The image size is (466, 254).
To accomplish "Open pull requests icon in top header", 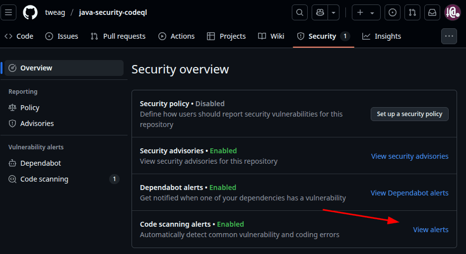I will coord(412,12).
